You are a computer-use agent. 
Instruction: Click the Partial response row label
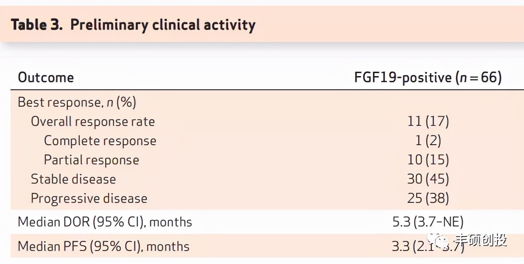[91, 160]
